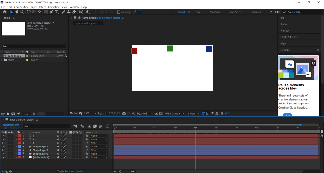The height and width of the screenshot is (173, 324).
Task: Pick the Horizontal Type tool
Action: click(57, 12)
